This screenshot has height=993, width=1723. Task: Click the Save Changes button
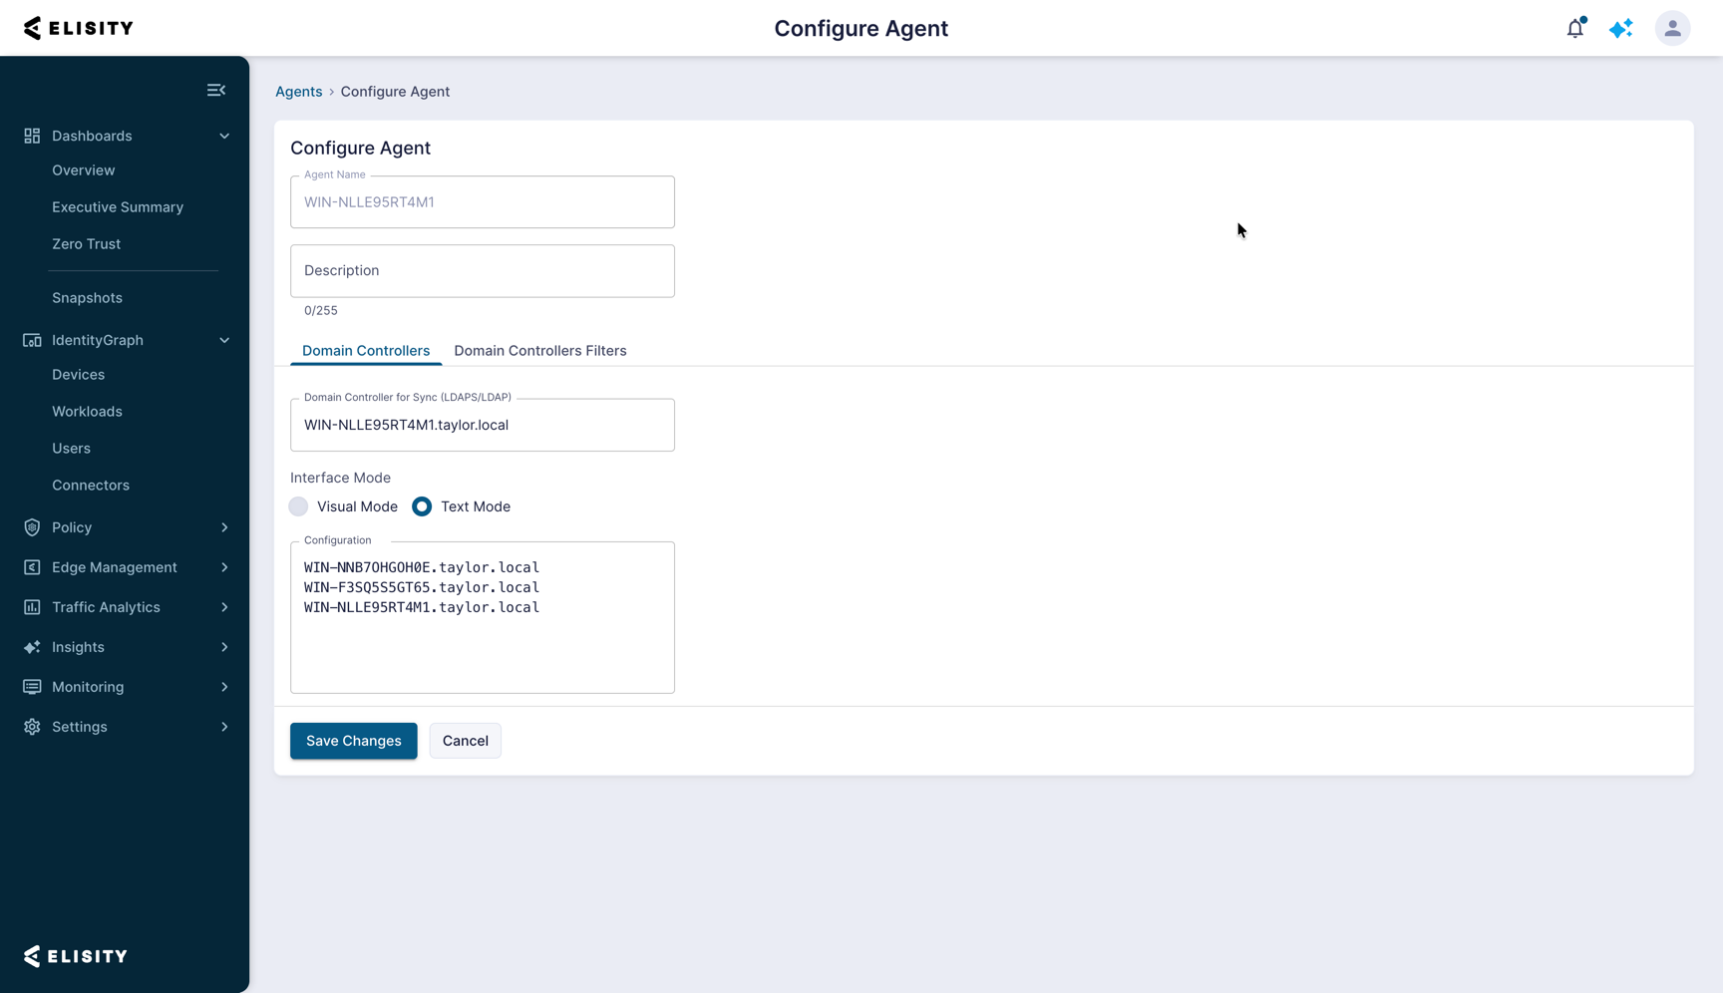(354, 741)
